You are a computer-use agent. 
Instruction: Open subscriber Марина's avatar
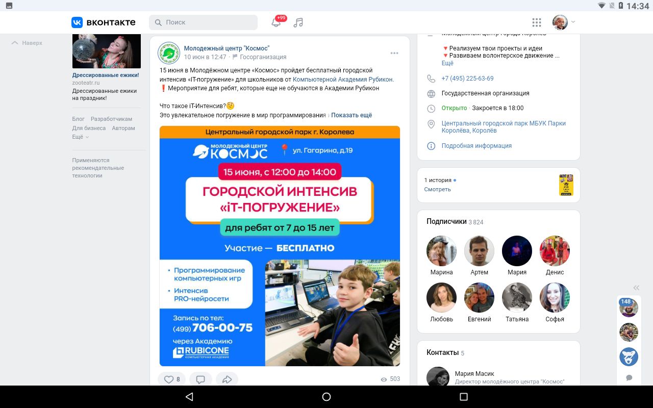point(441,251)
